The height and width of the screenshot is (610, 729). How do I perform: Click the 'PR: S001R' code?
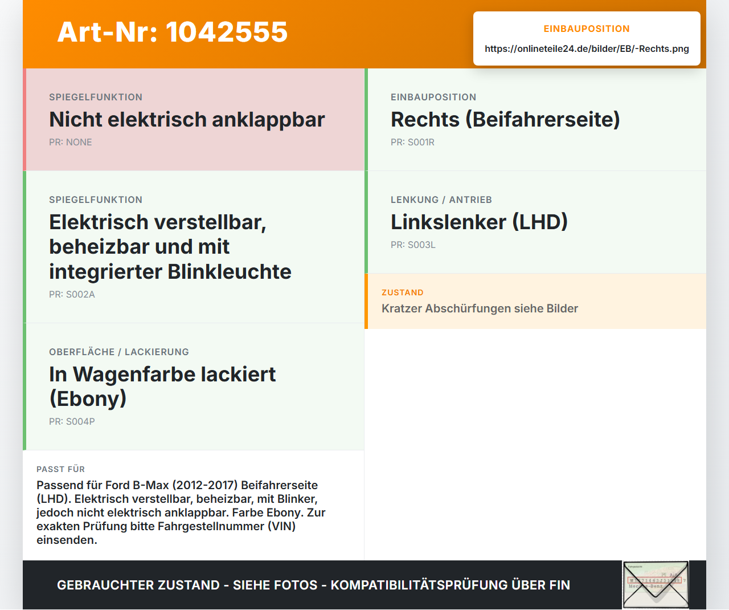coord(412,143)
